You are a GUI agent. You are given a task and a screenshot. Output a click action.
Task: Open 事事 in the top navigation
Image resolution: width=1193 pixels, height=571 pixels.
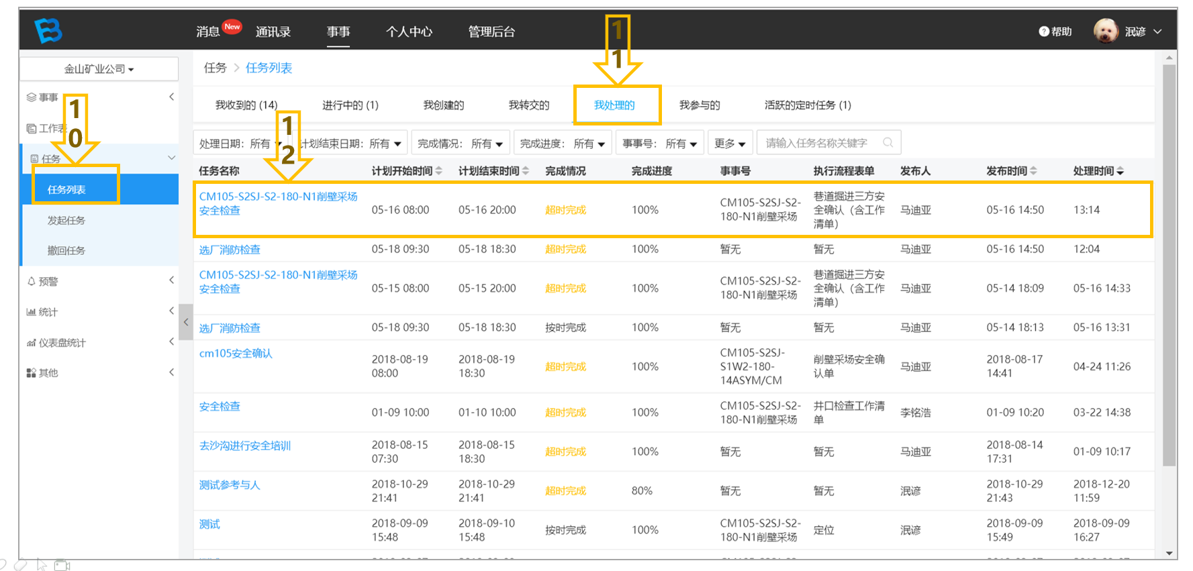click(338, 32)
